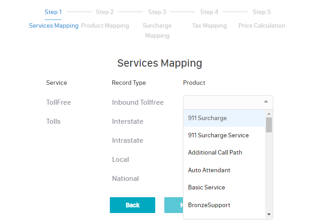The width and height of the screenshot is (310, 223).
Task: Select 911 Surcharge from dropdown list
Action: coord(207,118)
